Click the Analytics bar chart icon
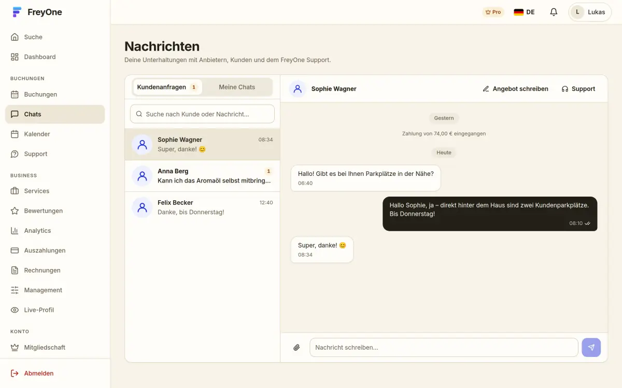This screenshot has height=388, width=622. tap(15, 231)
